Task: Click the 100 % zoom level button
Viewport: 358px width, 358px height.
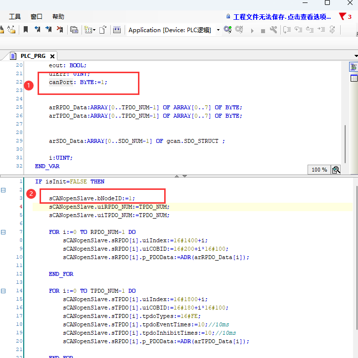Action: [x=319, y=170]
